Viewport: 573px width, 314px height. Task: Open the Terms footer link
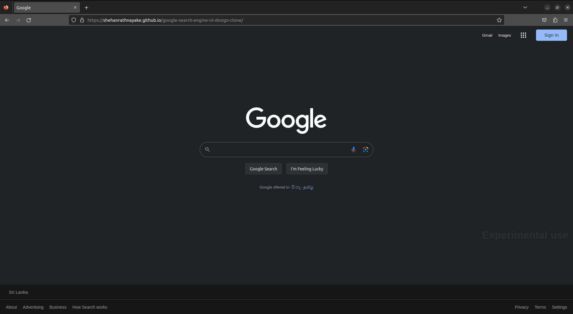click(x=540, y=307)
